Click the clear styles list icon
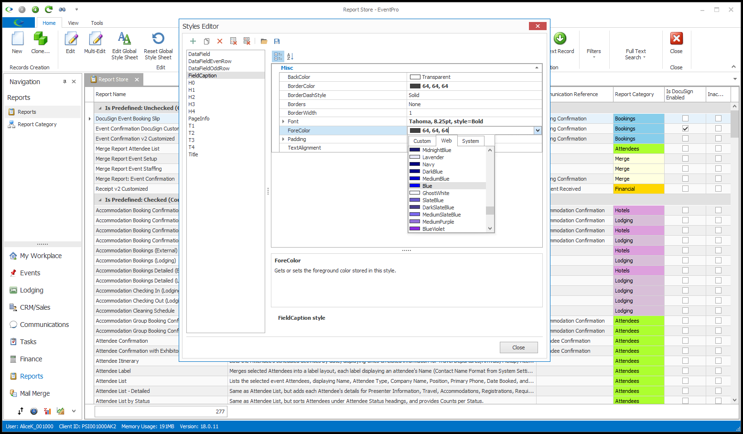 tap(233, 41)
